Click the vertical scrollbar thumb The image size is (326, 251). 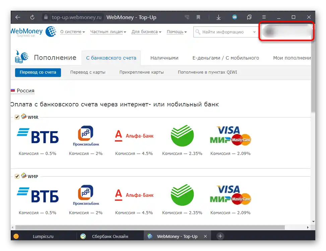click(x=313, y=77)
